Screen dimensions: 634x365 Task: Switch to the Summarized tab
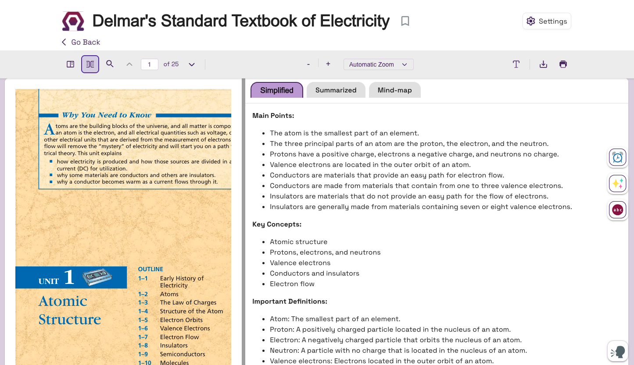pos(336,90)
